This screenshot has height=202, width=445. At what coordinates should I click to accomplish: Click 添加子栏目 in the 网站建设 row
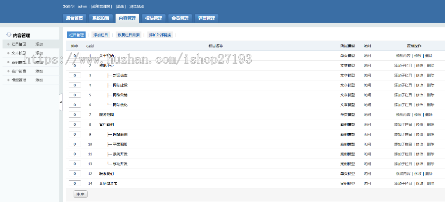click(403, 85)
